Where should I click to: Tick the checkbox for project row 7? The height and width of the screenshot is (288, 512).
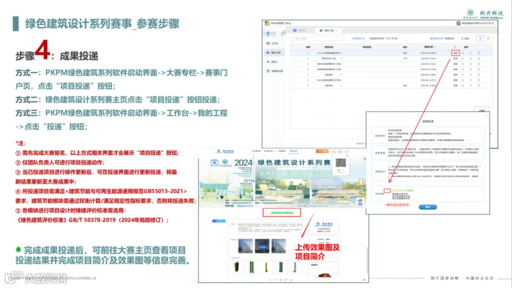tap(295, 86)
